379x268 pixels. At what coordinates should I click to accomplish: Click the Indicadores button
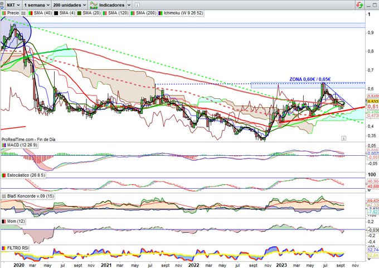108,5
